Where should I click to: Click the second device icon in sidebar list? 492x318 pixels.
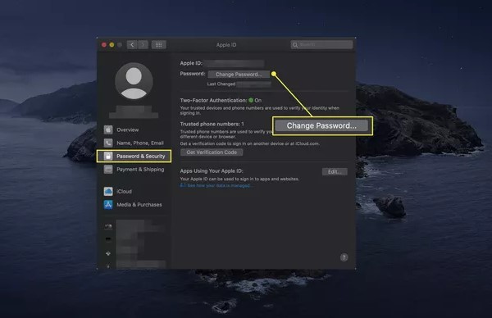coord(108,239)
